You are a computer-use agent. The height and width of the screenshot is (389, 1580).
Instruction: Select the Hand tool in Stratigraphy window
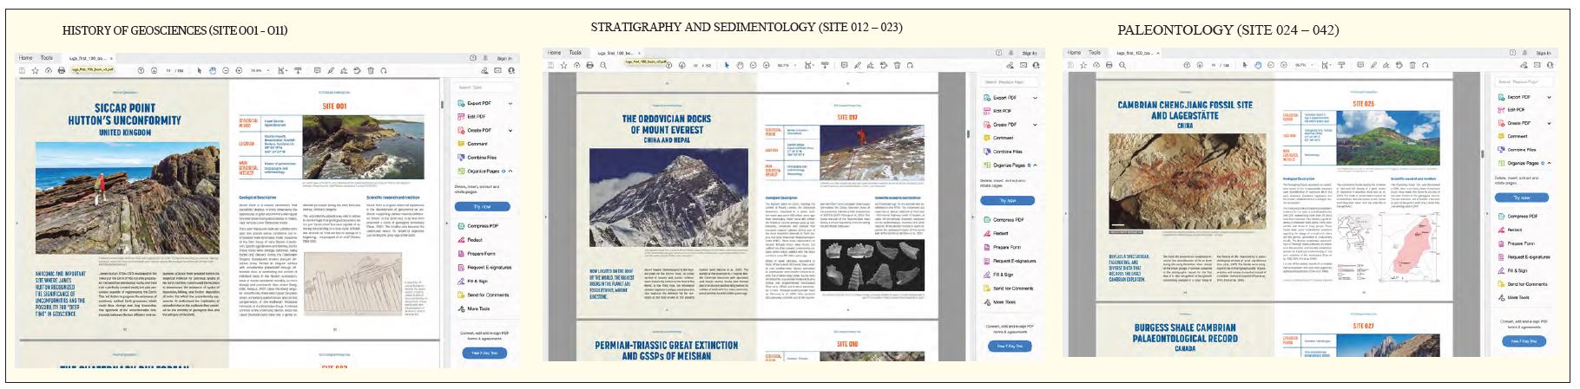[x=741, y=65]
